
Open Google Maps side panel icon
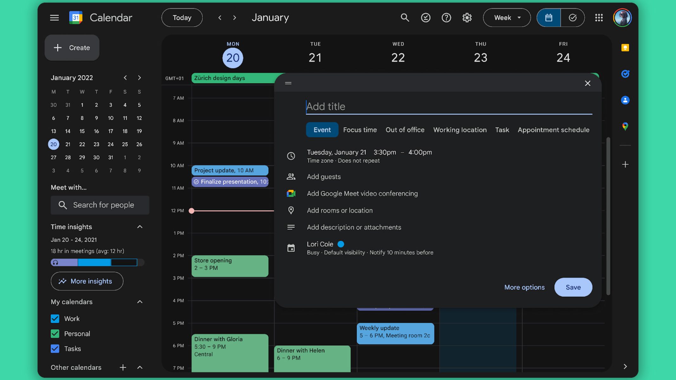coord(625,127)
